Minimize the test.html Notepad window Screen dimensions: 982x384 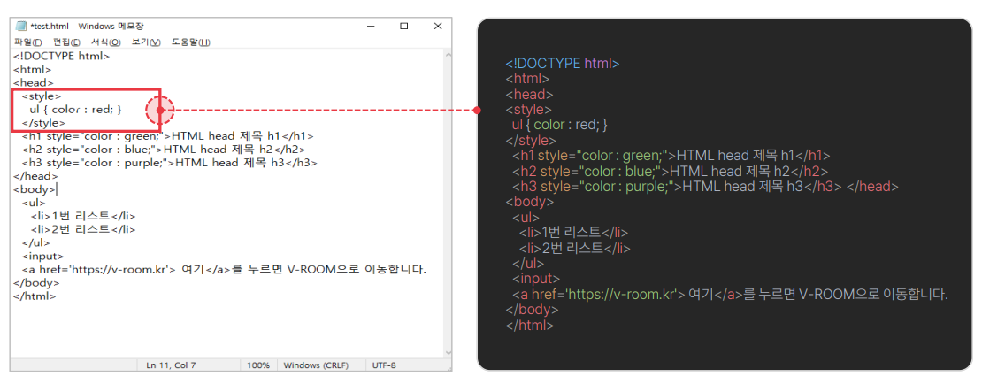pos(372,27)
